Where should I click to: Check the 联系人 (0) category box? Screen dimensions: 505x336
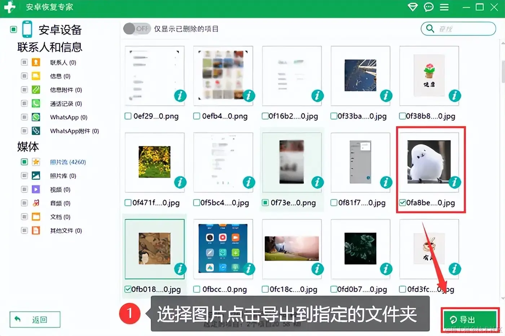click(x=24, y=62)
